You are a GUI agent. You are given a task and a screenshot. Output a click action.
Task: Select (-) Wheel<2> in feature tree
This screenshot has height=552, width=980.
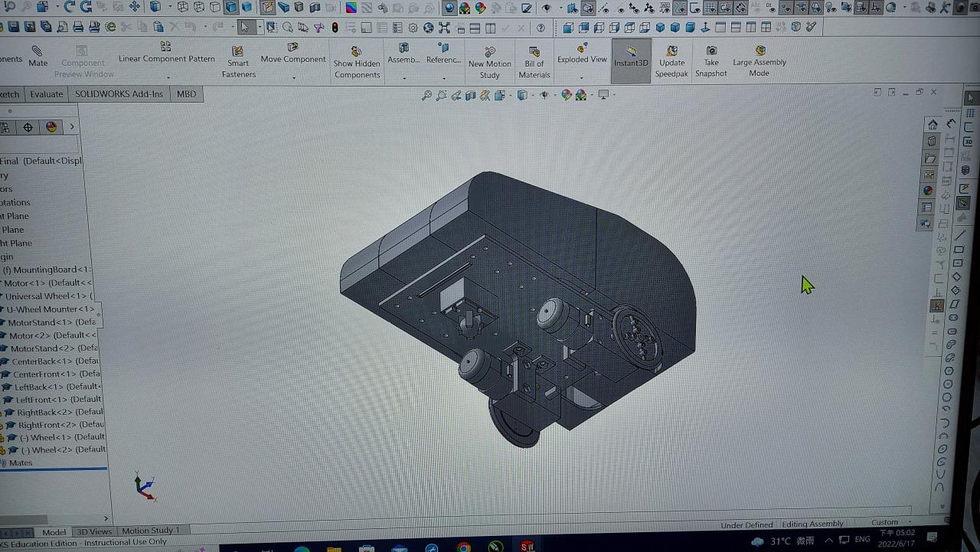tap(64, 449)
